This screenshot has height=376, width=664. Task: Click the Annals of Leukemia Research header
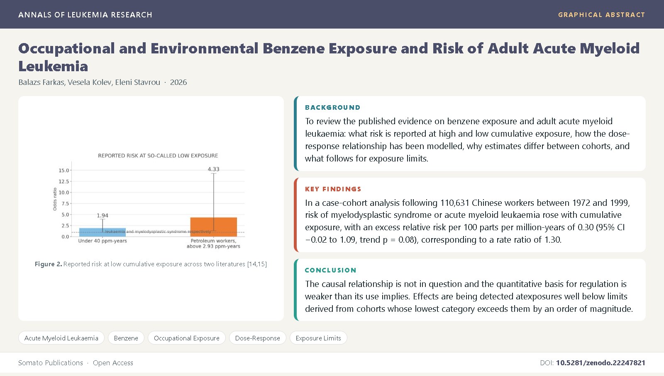tap(85, 14)
